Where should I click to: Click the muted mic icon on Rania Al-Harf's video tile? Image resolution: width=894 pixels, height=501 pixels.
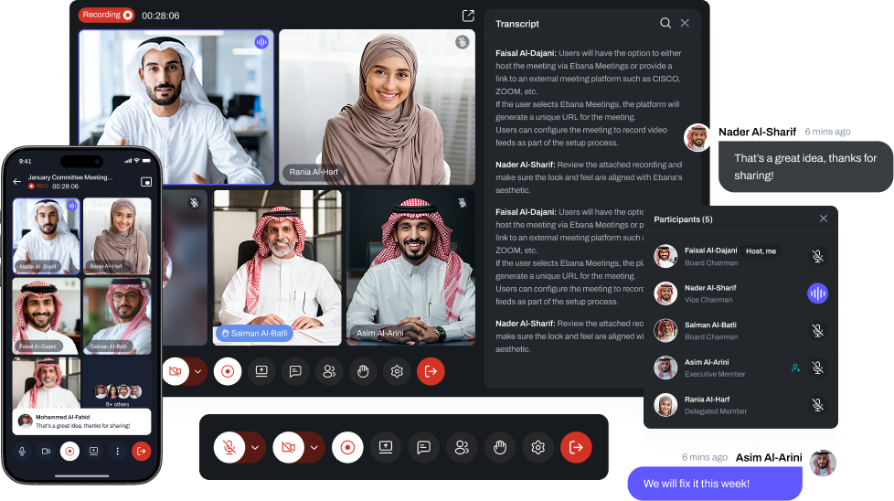[x=463, y=42]
